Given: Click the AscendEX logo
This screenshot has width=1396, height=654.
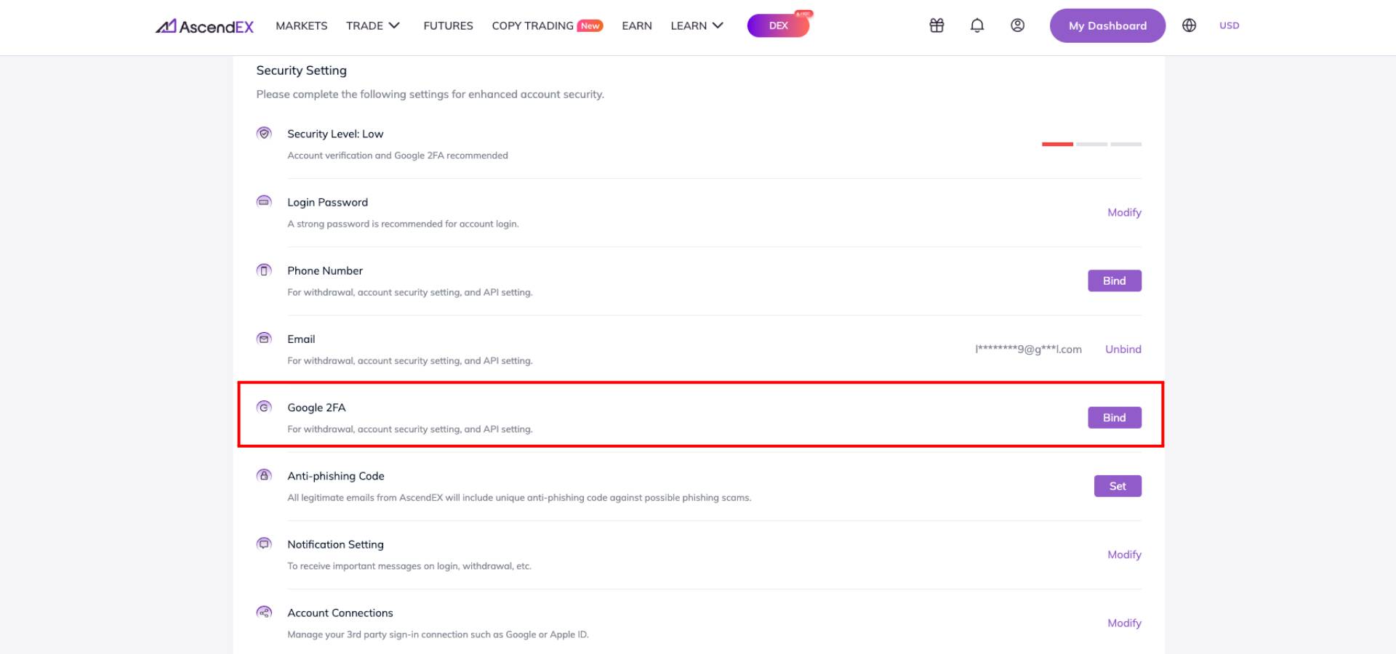Looking at the screenshot, I should coord(204,26).
